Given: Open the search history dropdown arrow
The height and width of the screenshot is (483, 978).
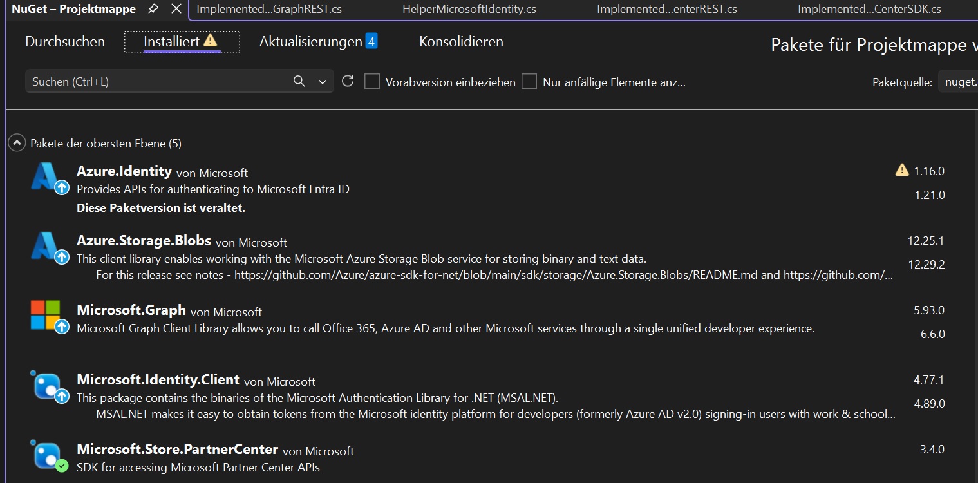Looking at the screenshot, I should tap(323, 82).
